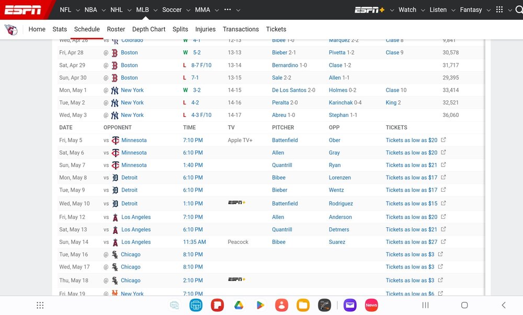Open the recent apps navigation button
Viewport: 523px width, 315px height.
(x=425, y=305)
